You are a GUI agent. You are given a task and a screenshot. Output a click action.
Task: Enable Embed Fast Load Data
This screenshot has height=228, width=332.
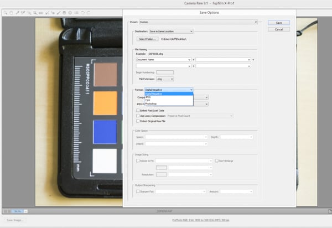(138, 110)
